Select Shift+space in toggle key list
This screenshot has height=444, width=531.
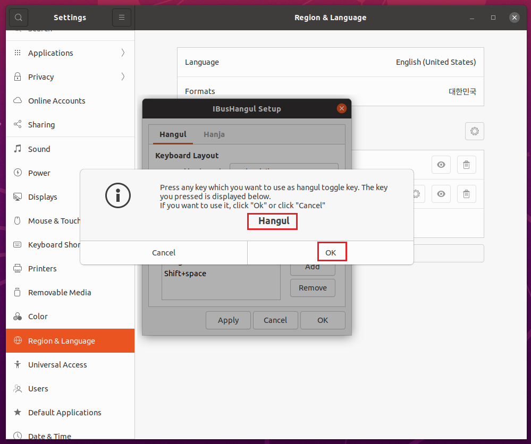tap(221, 274)
